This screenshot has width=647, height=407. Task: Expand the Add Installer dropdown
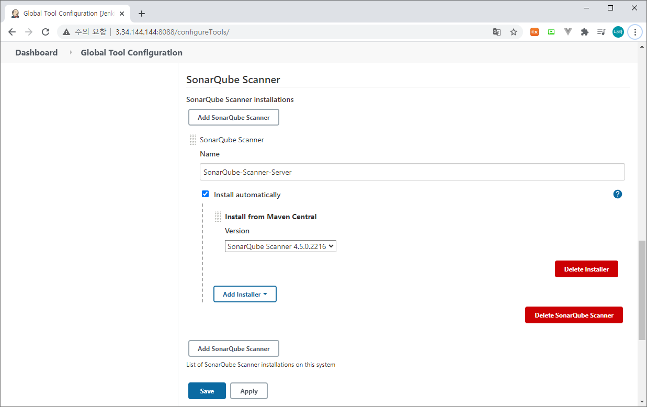(245, 295)
